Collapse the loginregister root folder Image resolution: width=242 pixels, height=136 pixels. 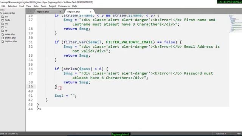[1, 13]
